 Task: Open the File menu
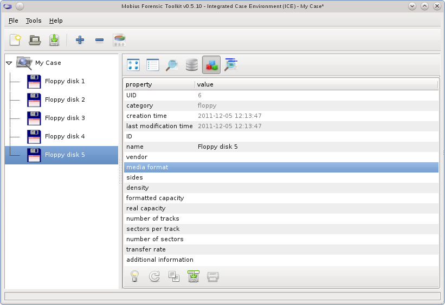pyautogui.click(x=14, y=21)
